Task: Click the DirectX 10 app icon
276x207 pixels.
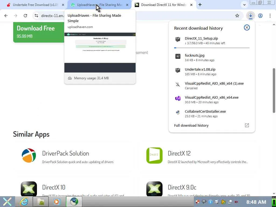Action: [29, 189]
